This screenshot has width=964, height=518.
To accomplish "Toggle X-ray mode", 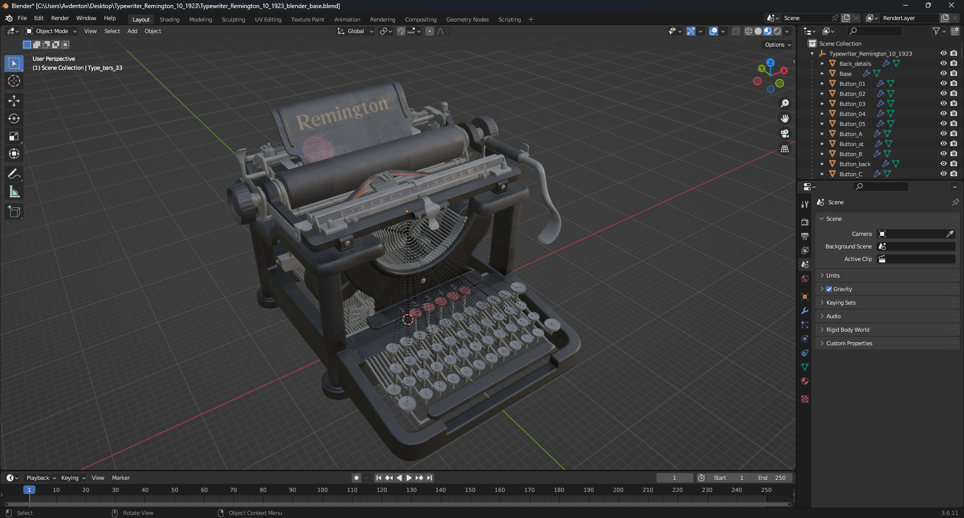I will point(736,31).
